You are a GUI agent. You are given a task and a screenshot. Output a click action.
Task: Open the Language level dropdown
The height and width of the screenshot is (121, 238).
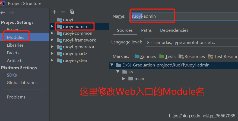click(x=191, y=42)
